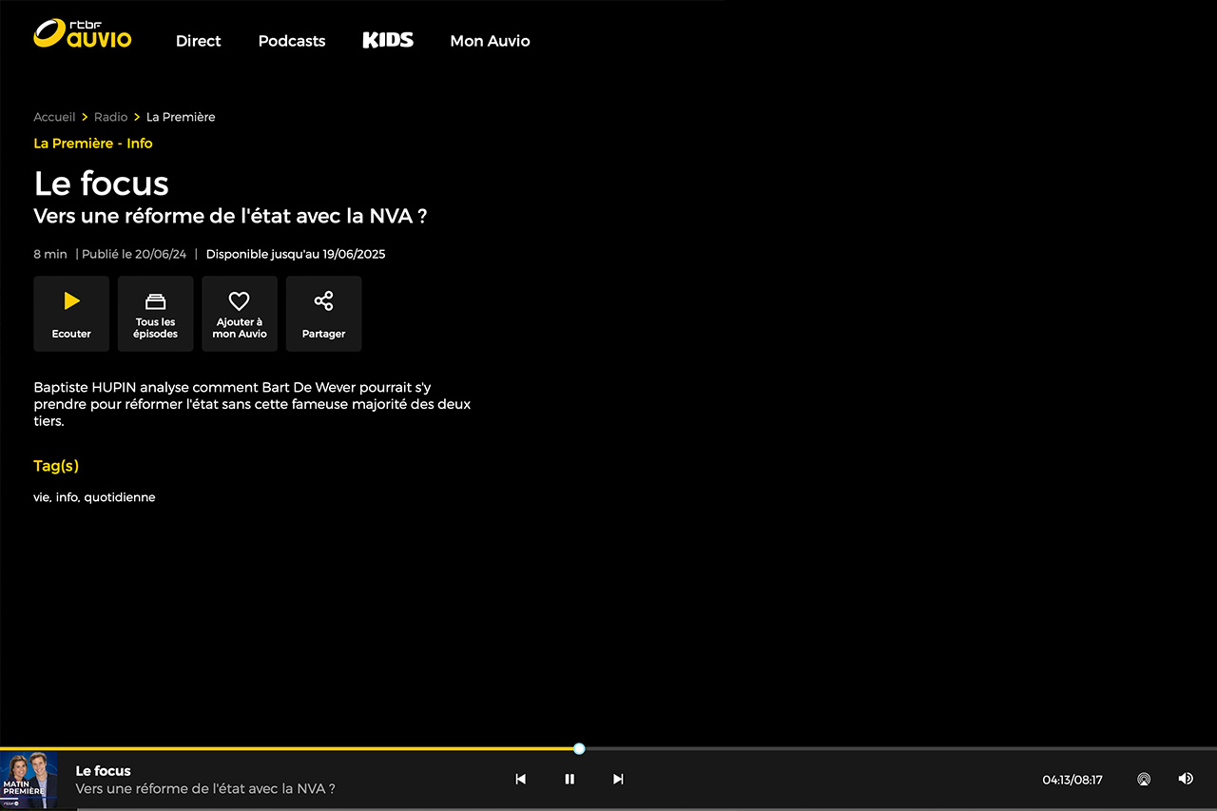Open the Podcasts menu
The image size is (1217, 811).
pos(292,41)
